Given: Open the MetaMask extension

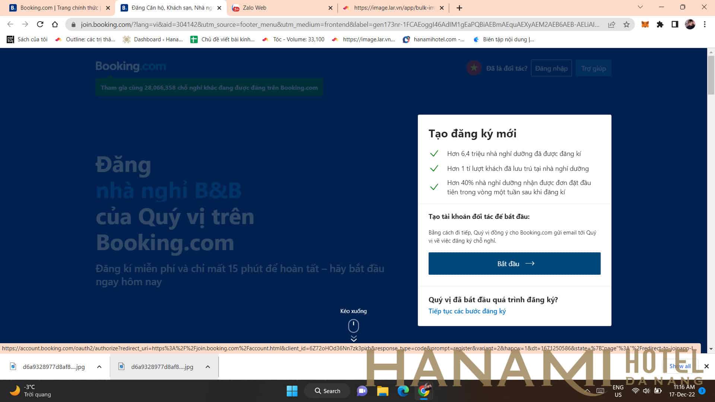Looking at the screenshot, I should tap(645, 25).
